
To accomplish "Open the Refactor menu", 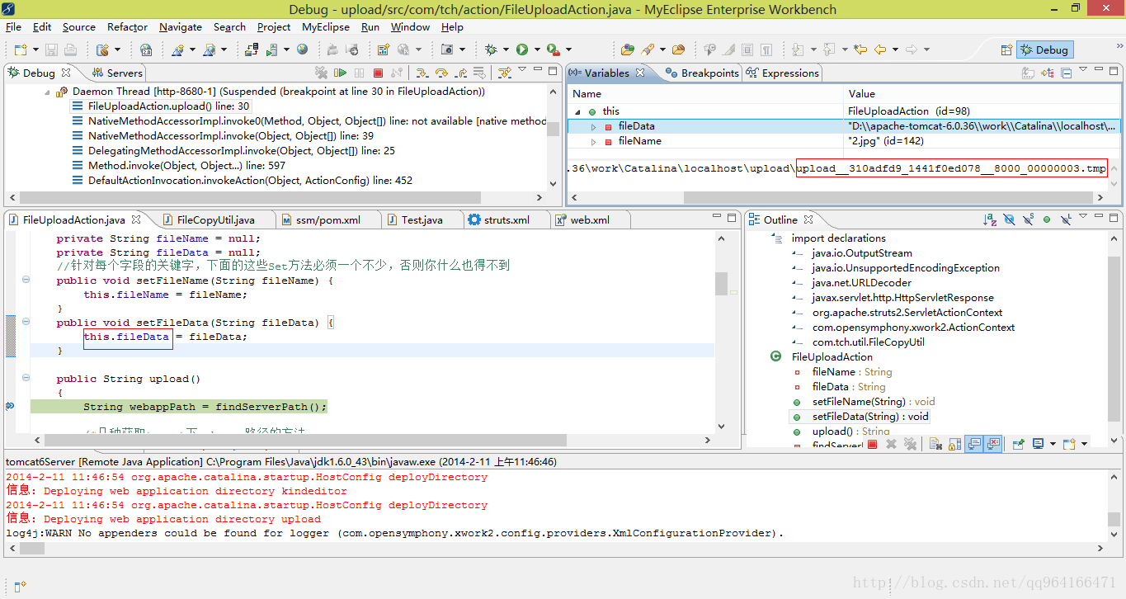I will tap(127, 26).
